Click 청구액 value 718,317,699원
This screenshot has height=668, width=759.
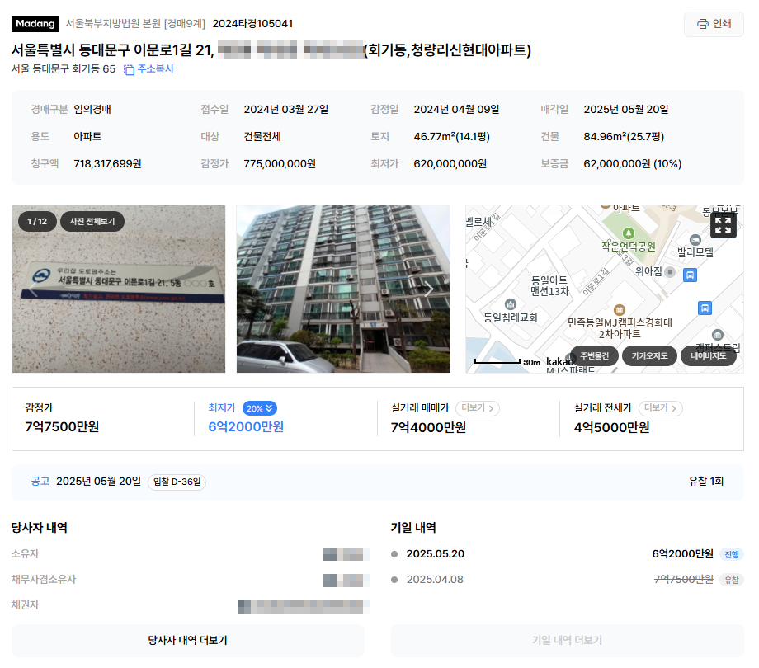pyautogui.click(x=107, y=164)
